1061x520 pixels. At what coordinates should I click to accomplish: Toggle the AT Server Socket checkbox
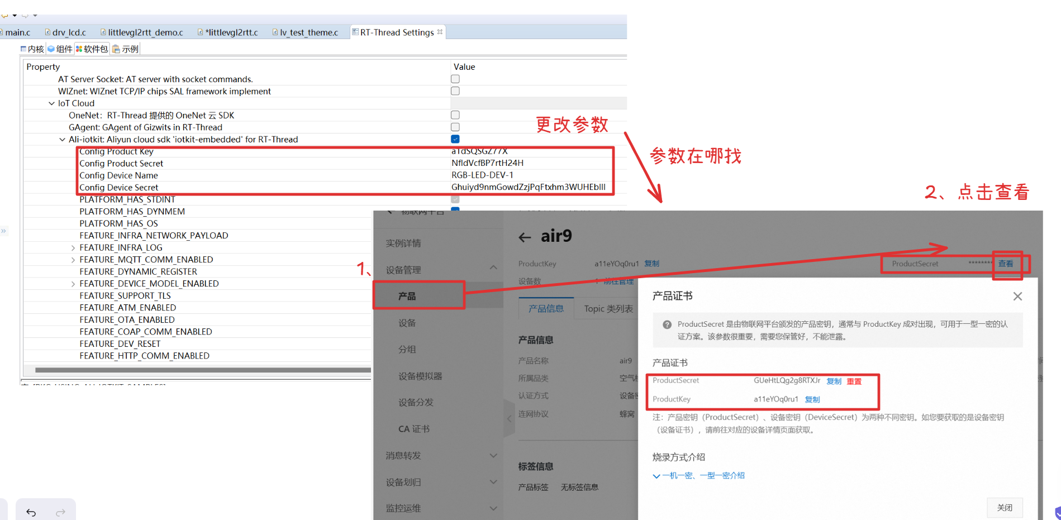pyautogui.click(x=455, y=79)
